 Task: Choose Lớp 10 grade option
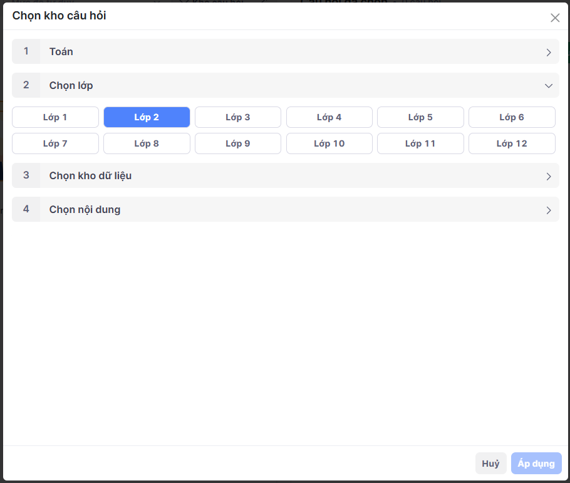329,143
